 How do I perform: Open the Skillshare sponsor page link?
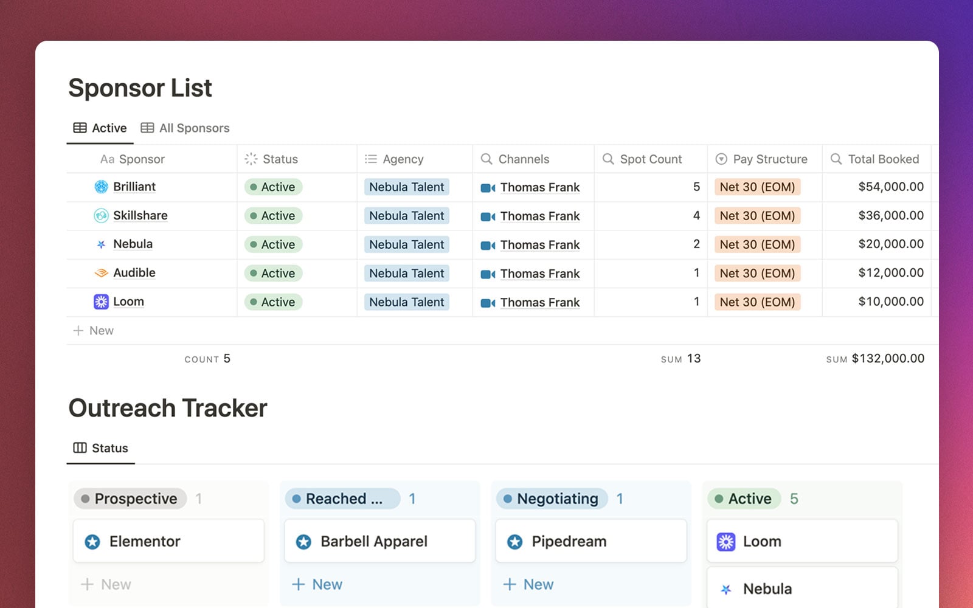click(140, 215)
